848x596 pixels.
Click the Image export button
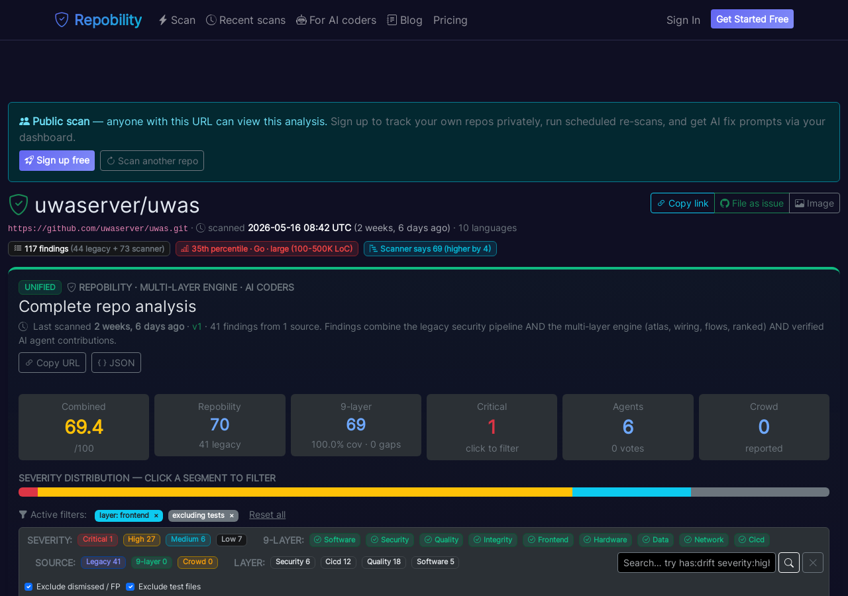tap(814, 203)
